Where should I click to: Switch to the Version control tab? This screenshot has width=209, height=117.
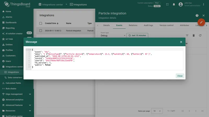[x=166, y=25]
